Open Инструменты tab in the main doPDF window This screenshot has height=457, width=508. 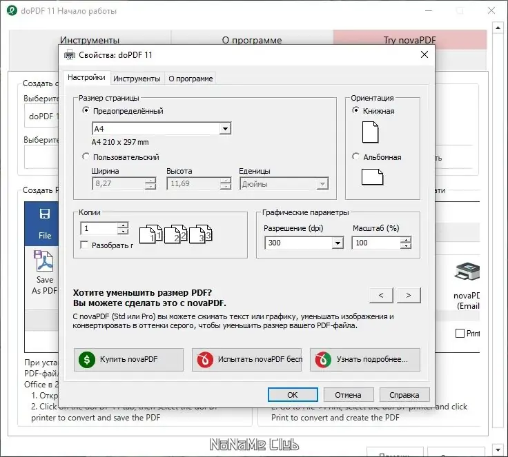(90, 40)
